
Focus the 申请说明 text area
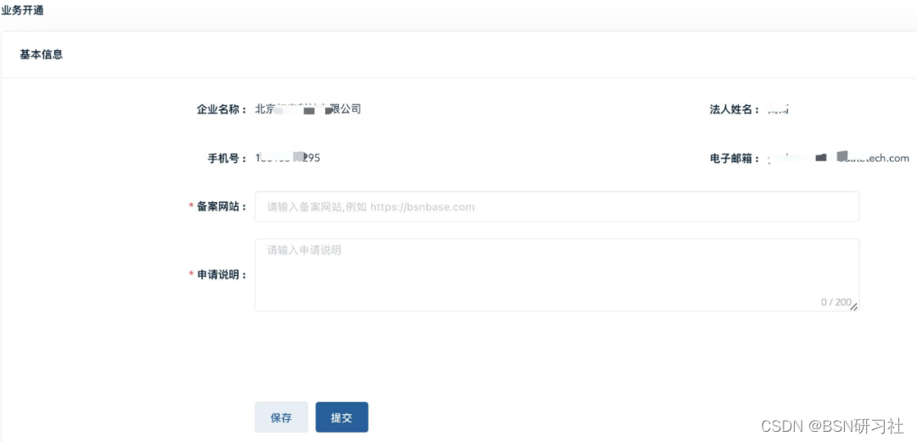(557, 275)
